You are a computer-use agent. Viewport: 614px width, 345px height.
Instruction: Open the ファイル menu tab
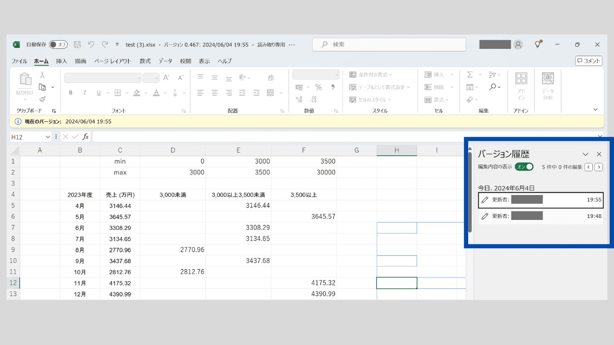[x=19, y=61]
